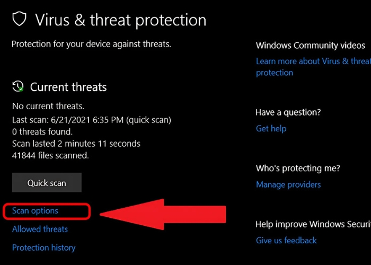Viewport: 371px width, 265px height.
Task: Click the No current threats status text
Action: click(48, 106)
